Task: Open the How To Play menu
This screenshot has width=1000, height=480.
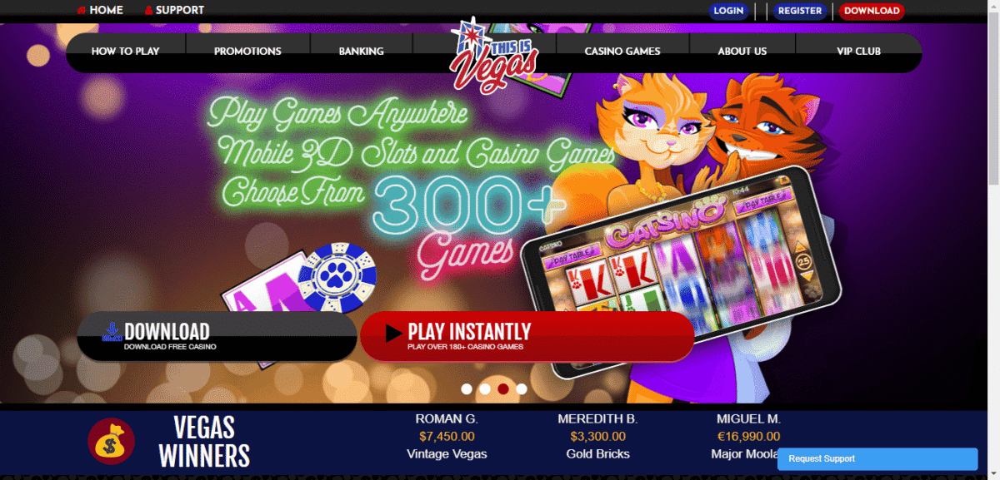Action: 125,52
